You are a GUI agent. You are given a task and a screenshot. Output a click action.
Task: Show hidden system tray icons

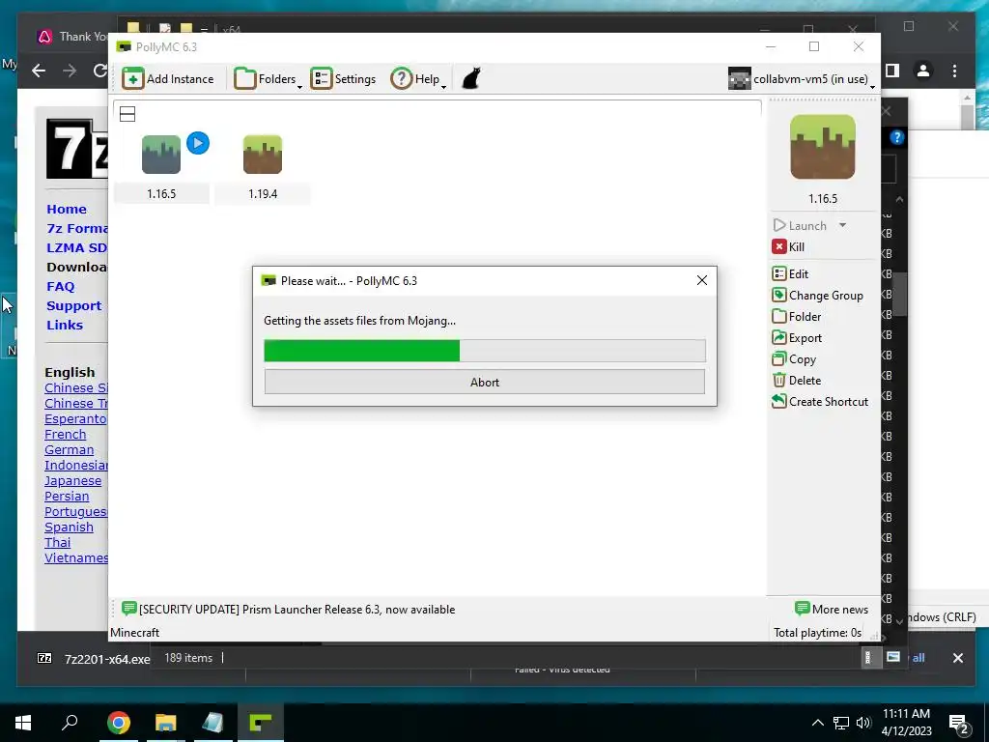[x=817, y=724]
